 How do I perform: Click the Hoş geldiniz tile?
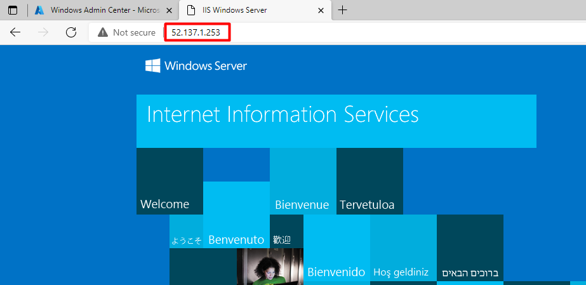[403, 248]
